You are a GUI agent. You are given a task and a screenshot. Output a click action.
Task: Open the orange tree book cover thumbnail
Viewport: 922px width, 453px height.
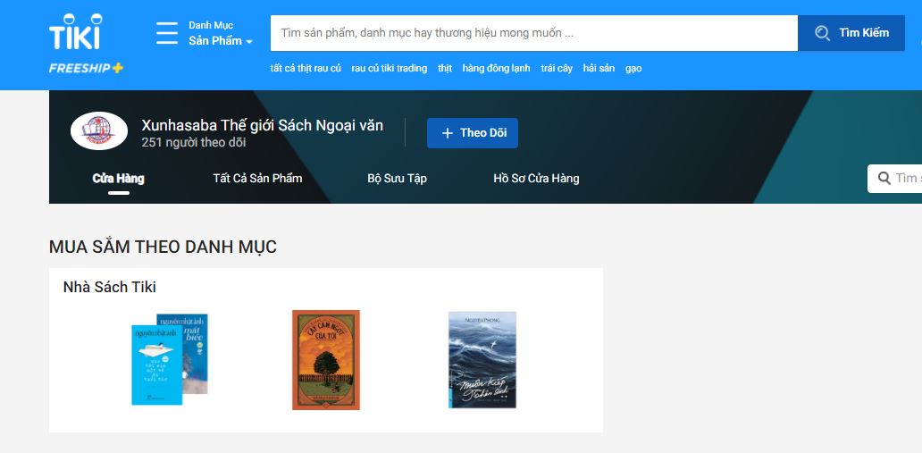coord(326,360)
